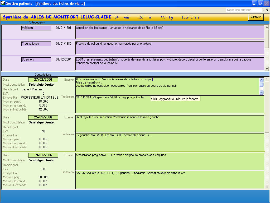Viewport: 270px width, 203px height.
Task: Click Traitement 'SA D/D SAT. K7 gauche' field
Action: 170,104
